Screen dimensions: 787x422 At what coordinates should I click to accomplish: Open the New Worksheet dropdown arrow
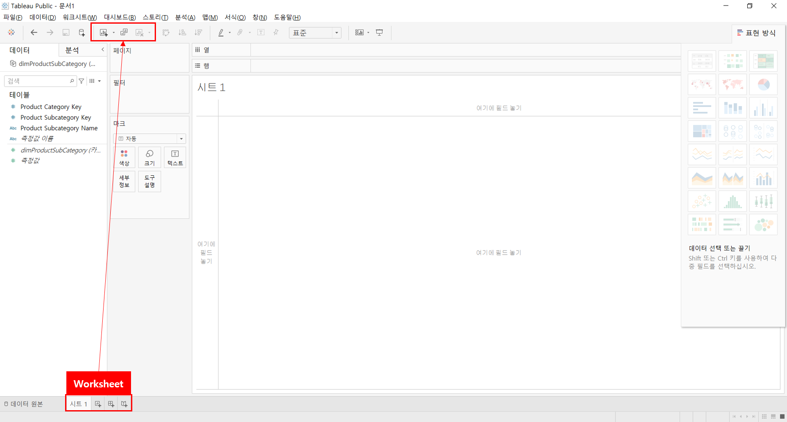tap(114, 33)
